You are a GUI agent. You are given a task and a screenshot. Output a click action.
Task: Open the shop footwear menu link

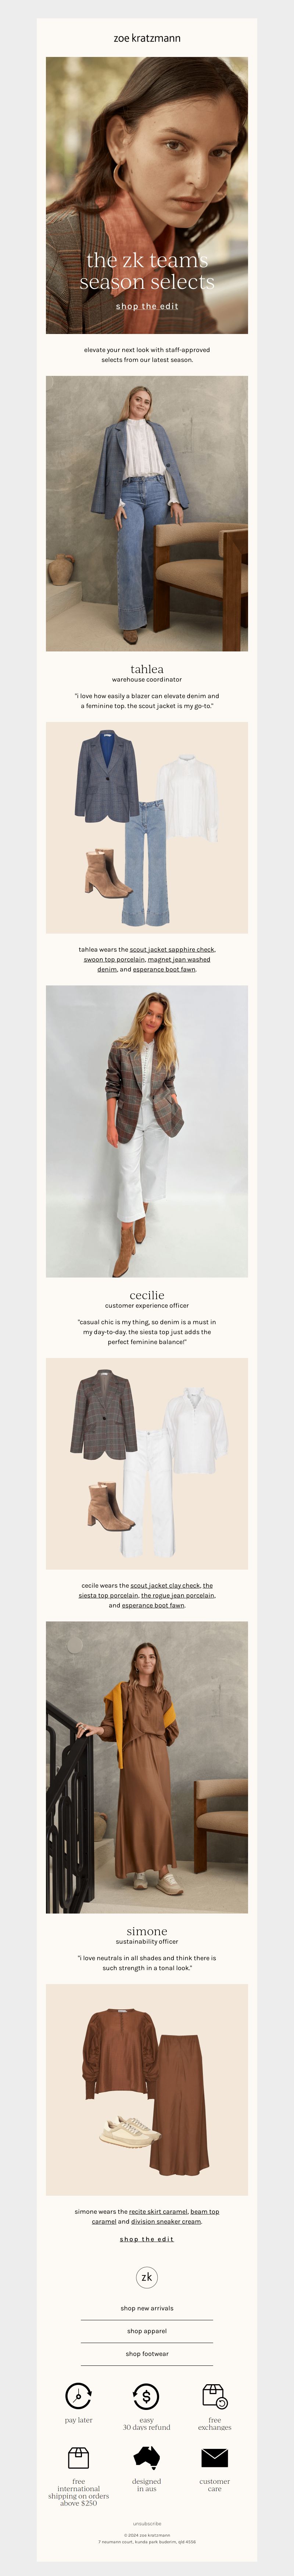(147, 2354)
